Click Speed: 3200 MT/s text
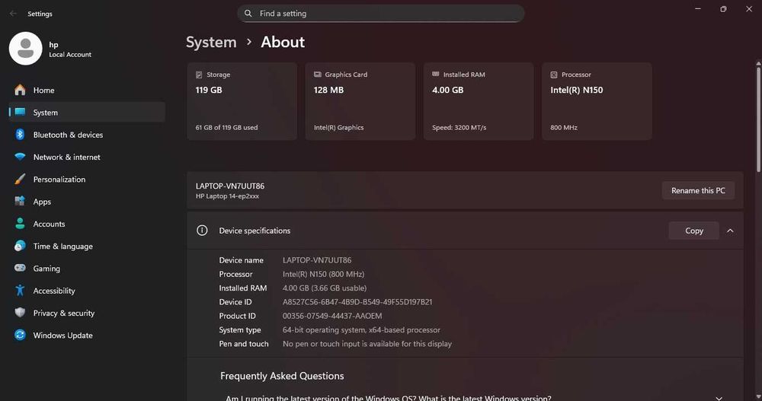Viewport: 762px width, 401px height. coord(459,128)
